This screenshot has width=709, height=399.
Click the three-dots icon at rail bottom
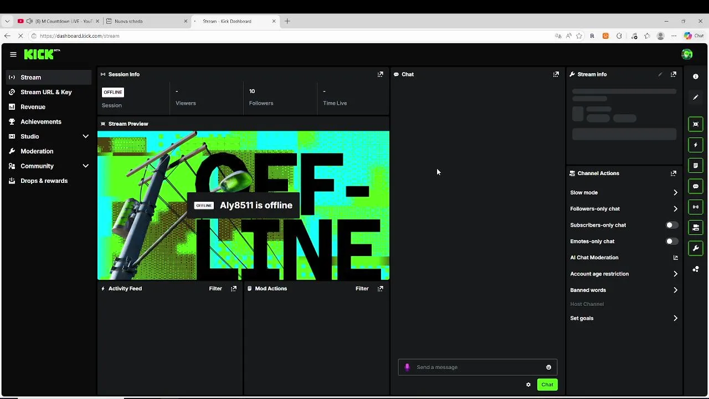tap(696, 269)
